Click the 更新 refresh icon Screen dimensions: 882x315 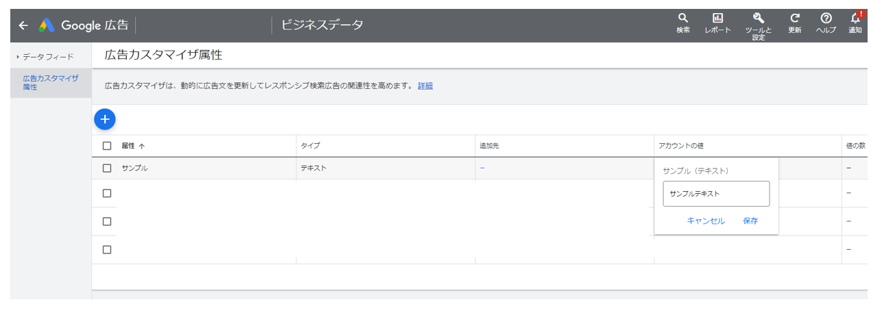tap(795, 23)
